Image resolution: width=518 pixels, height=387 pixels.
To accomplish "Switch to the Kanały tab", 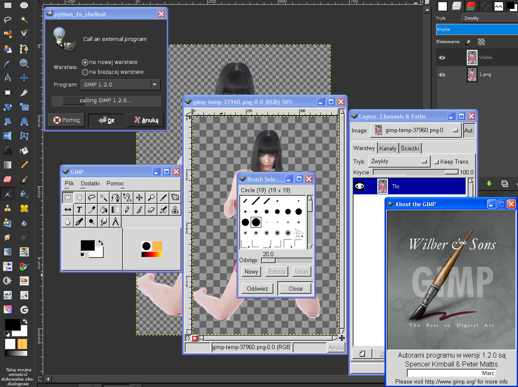I will coord(388,148).
